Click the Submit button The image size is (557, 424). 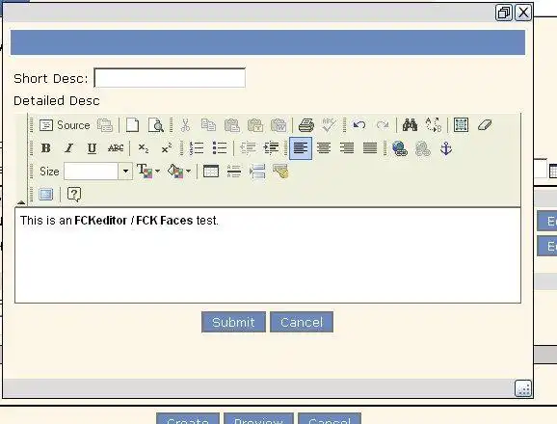233,322
